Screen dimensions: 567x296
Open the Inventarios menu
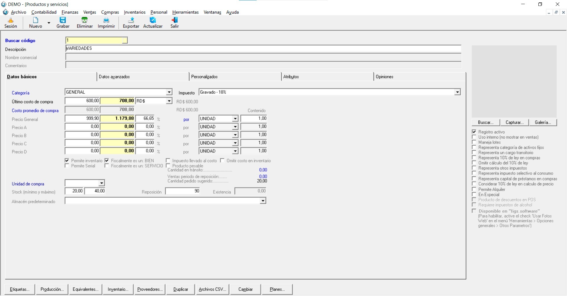coord(134,12)
